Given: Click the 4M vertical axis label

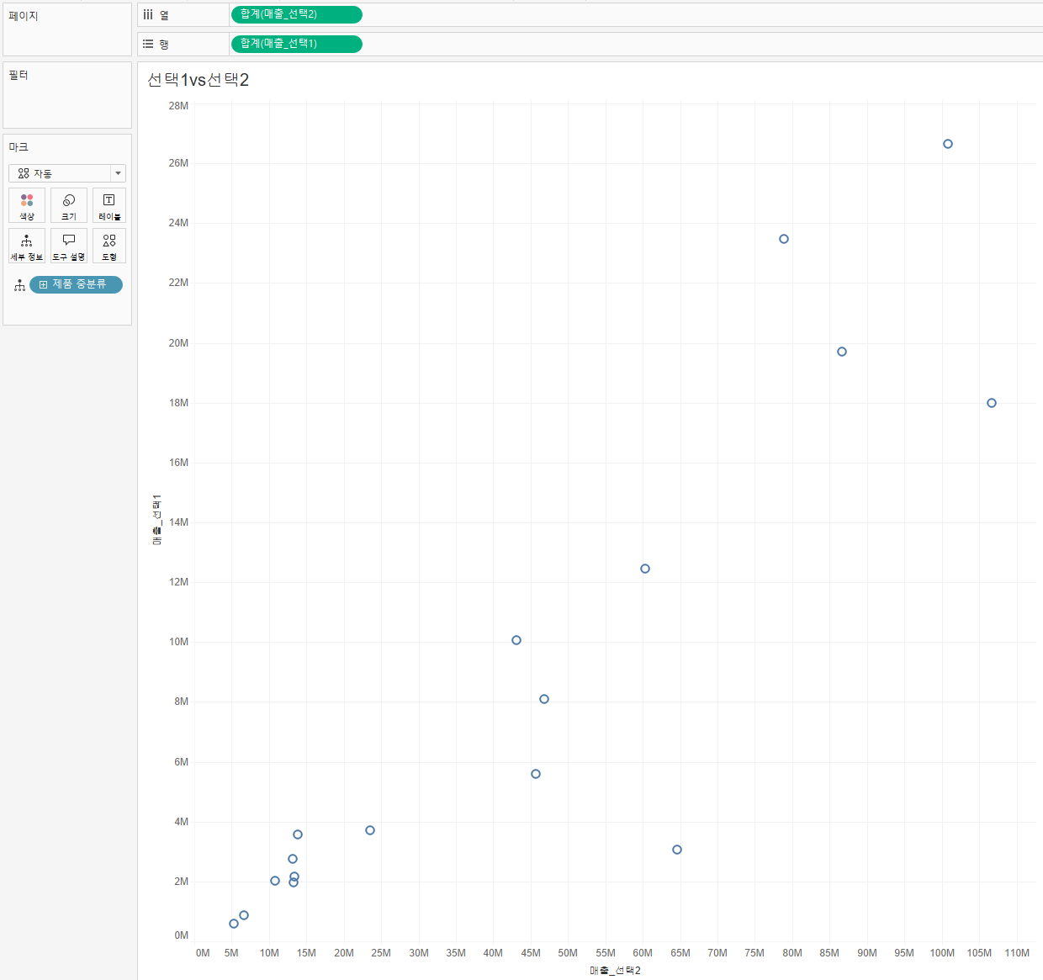Looking at the screenshot, I should point(182,822).
